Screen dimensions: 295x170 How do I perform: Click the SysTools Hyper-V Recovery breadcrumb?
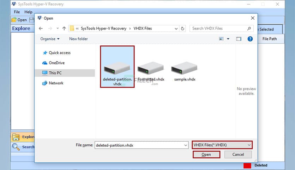tap(103, 28)
